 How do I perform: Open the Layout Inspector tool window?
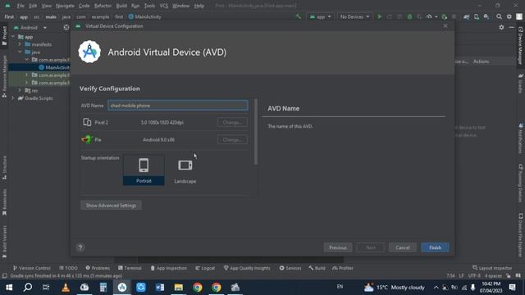point(492,268)
